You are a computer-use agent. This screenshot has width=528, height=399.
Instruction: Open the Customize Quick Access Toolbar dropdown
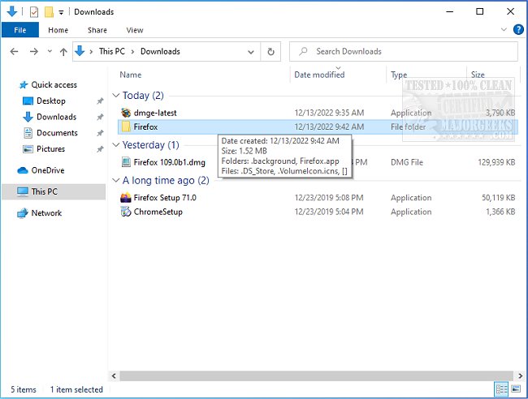coord(61,12)
